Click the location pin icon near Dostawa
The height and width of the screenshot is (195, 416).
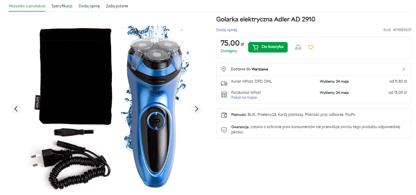coord(224,69)
